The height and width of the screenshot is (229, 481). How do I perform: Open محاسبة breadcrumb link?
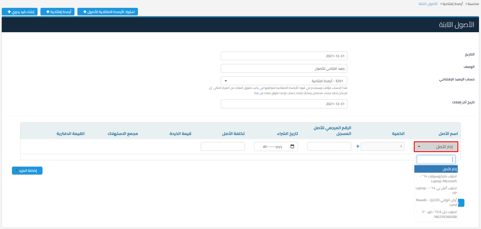point(473,4)
